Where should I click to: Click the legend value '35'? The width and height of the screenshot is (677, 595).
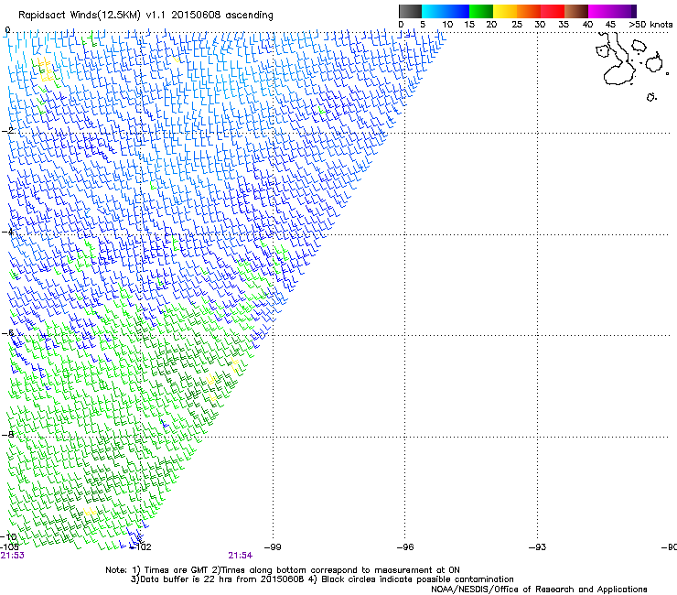click(x=564, y=24)
